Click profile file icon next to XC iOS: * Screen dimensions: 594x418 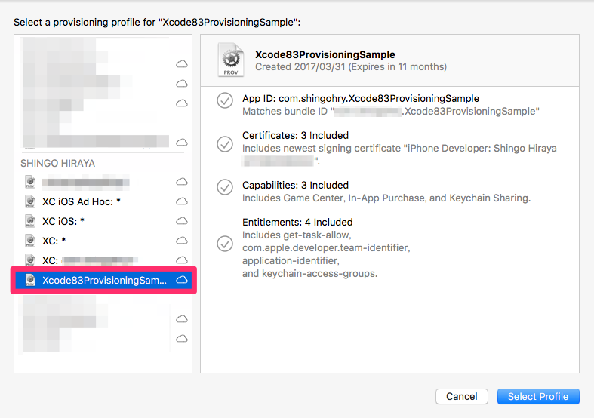[30, 221]
